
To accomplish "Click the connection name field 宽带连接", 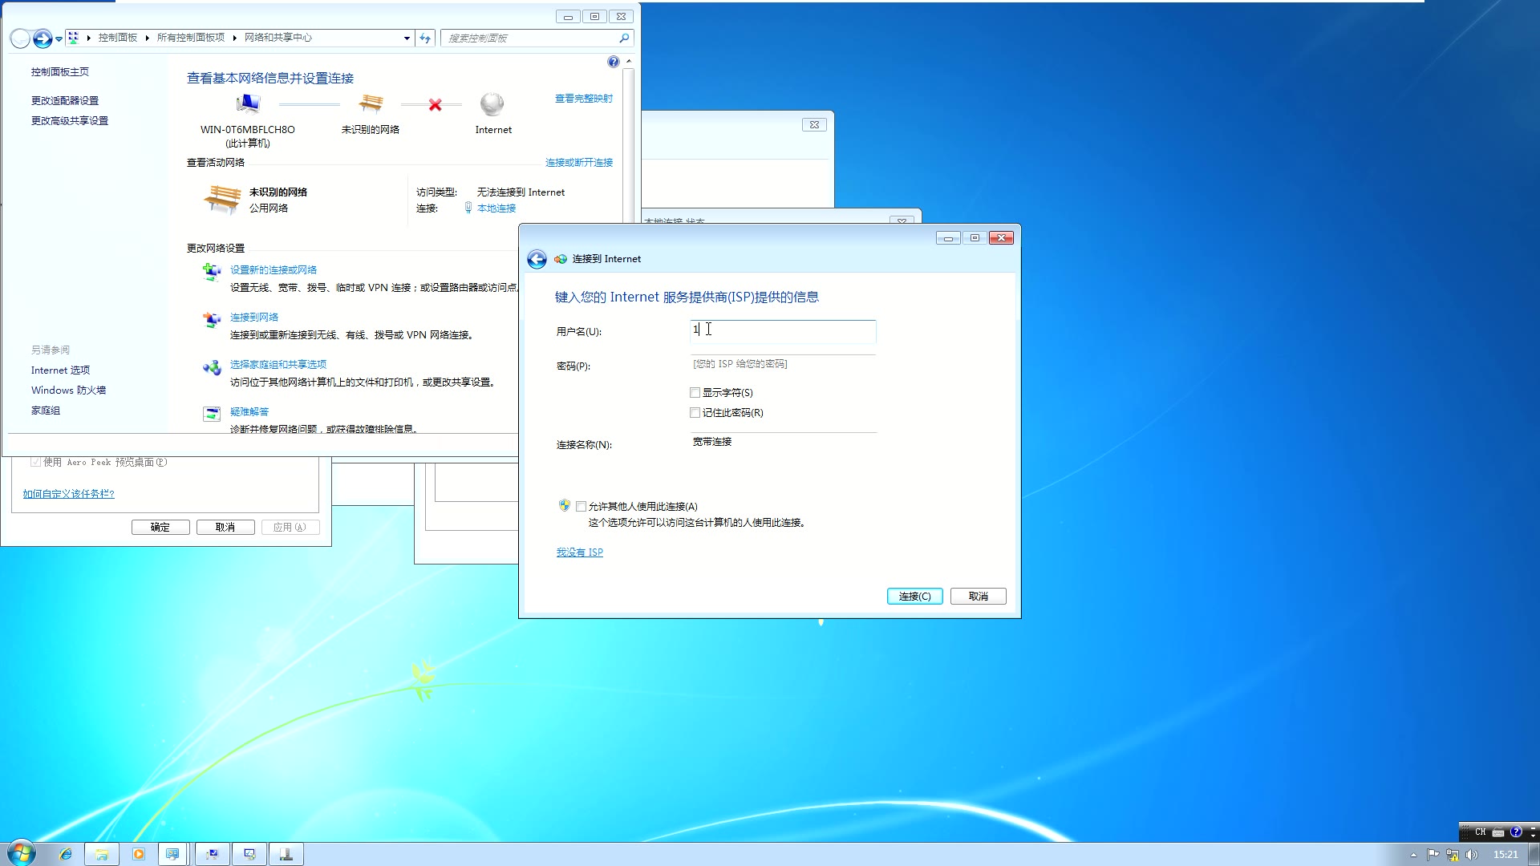I will pos(783,443).
